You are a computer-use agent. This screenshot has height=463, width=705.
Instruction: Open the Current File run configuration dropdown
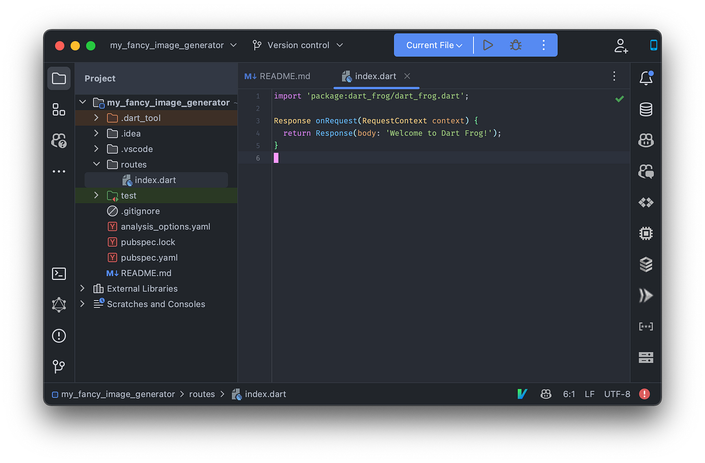[x=433, y=45]
